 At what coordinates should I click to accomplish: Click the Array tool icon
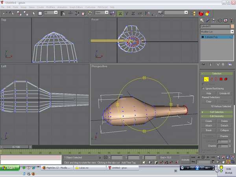click(x=154, y=13)
